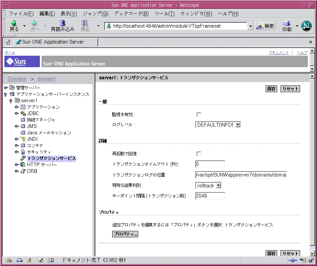
Task: Click the server1 instance icon
Action: pyautogui.click(x=18, y=100)
